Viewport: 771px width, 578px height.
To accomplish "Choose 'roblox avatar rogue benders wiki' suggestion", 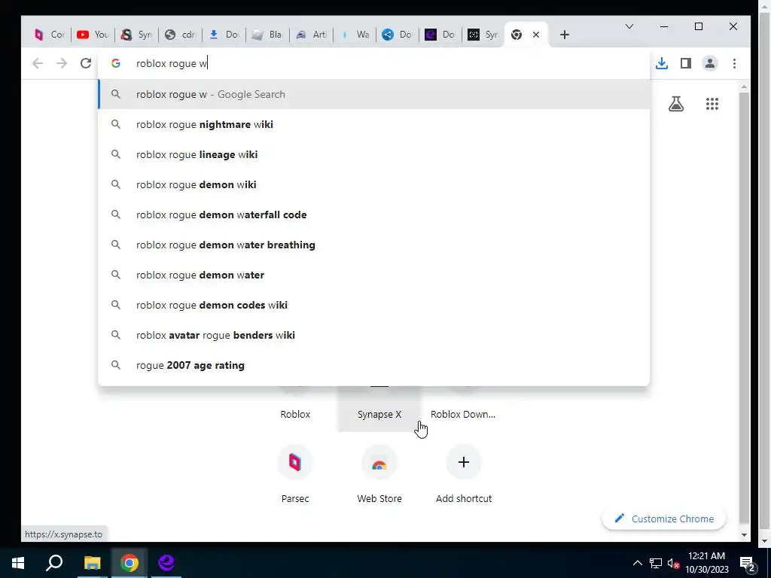I will (x=373, y=335).
